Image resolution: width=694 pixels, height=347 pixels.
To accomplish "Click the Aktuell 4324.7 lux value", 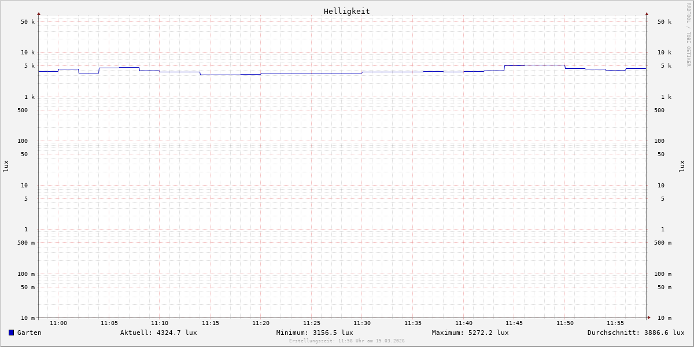I will coord(158,333).
